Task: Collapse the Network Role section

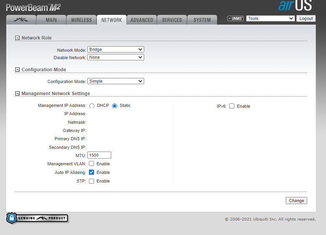Action: coord(18,38)
